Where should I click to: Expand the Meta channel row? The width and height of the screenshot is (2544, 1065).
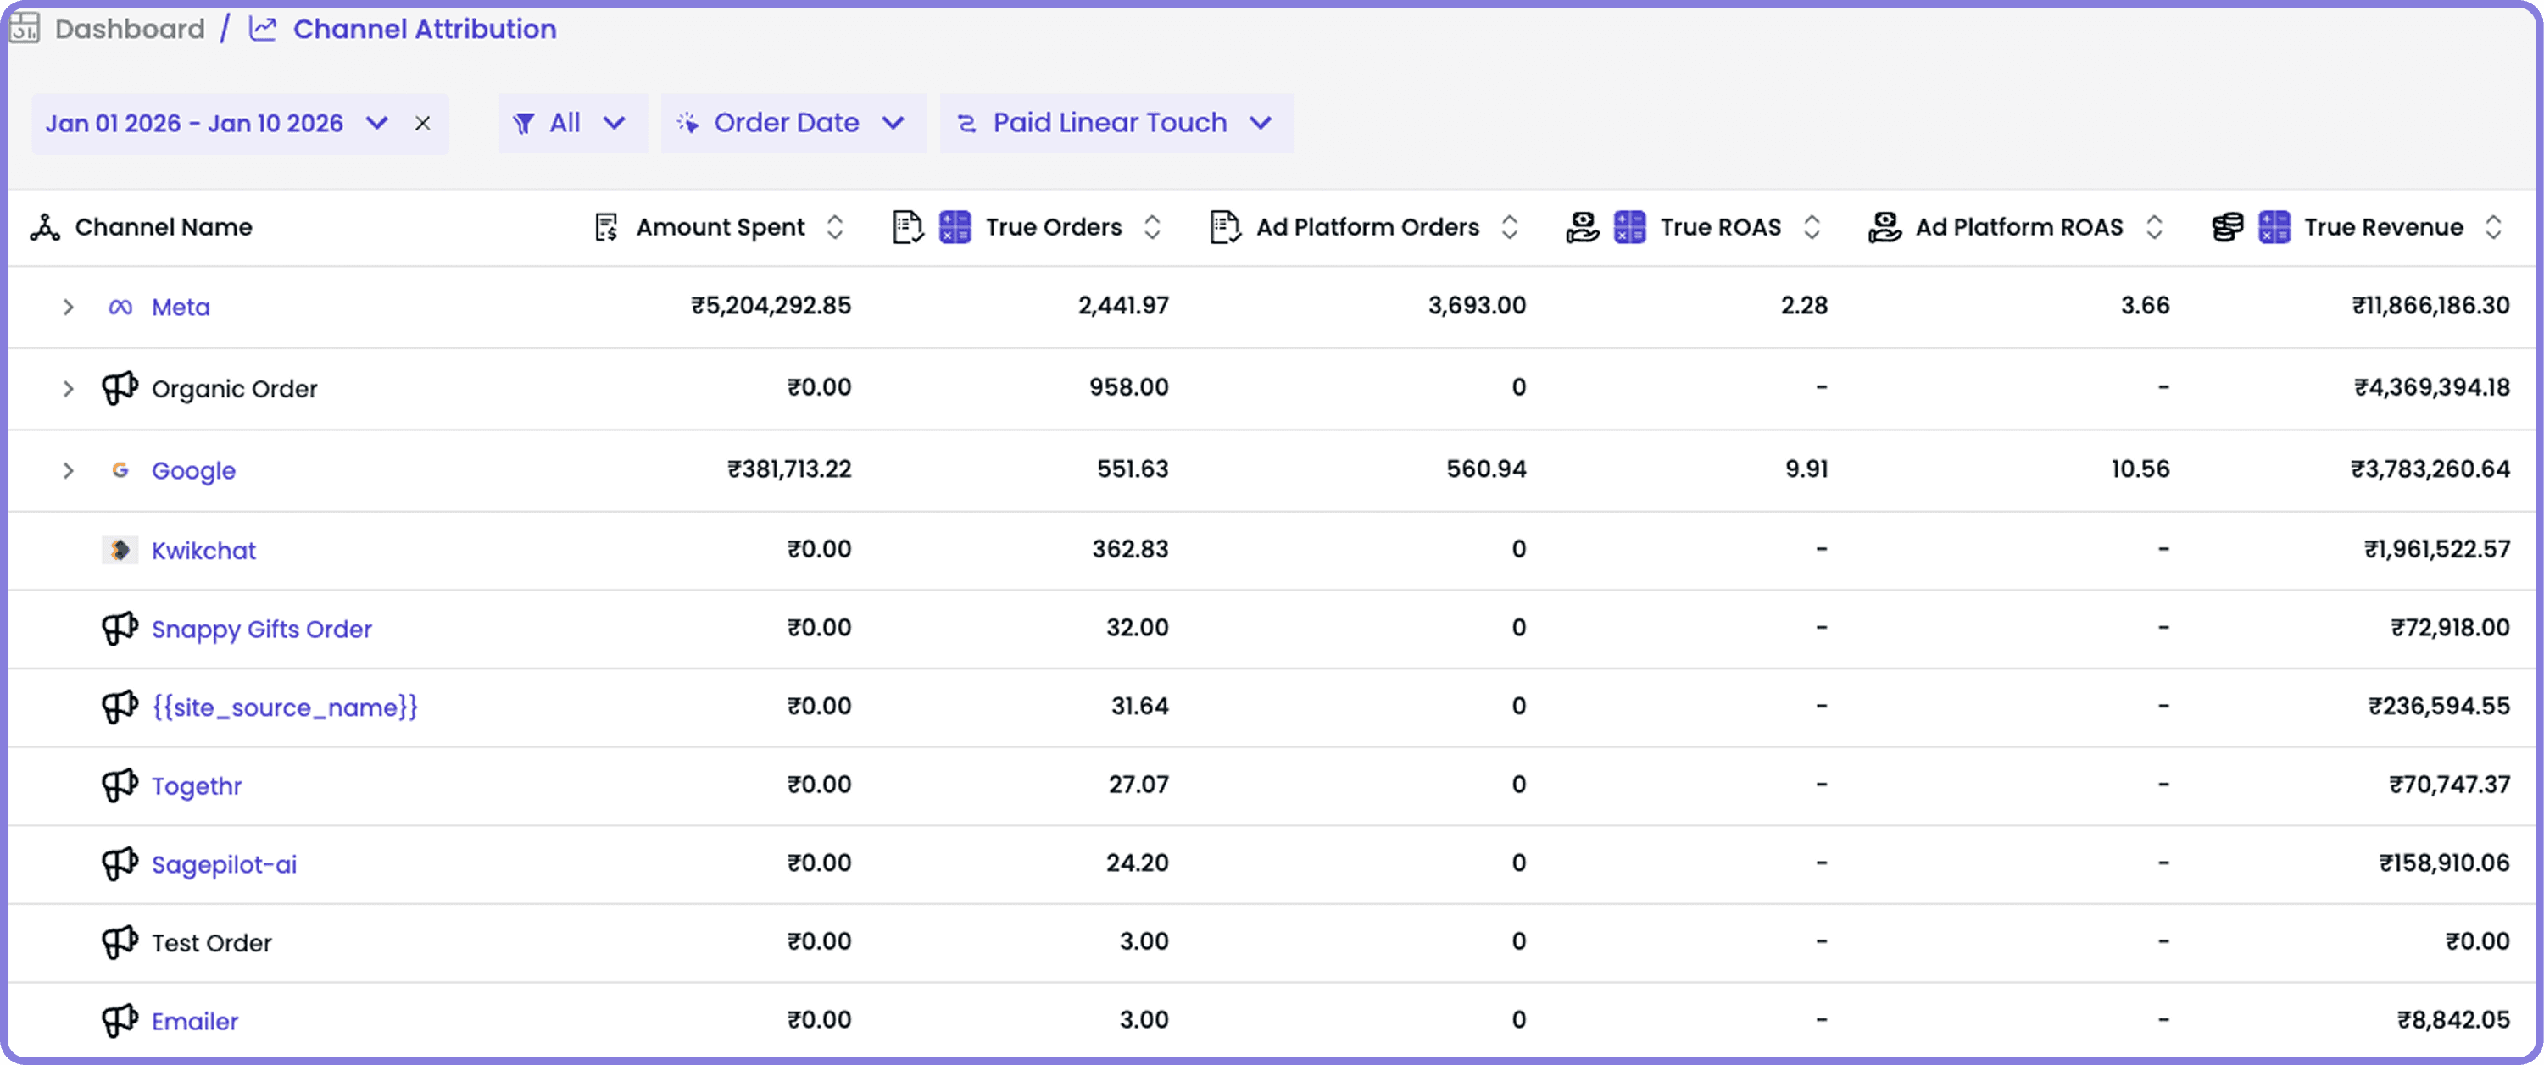[68, 307]
